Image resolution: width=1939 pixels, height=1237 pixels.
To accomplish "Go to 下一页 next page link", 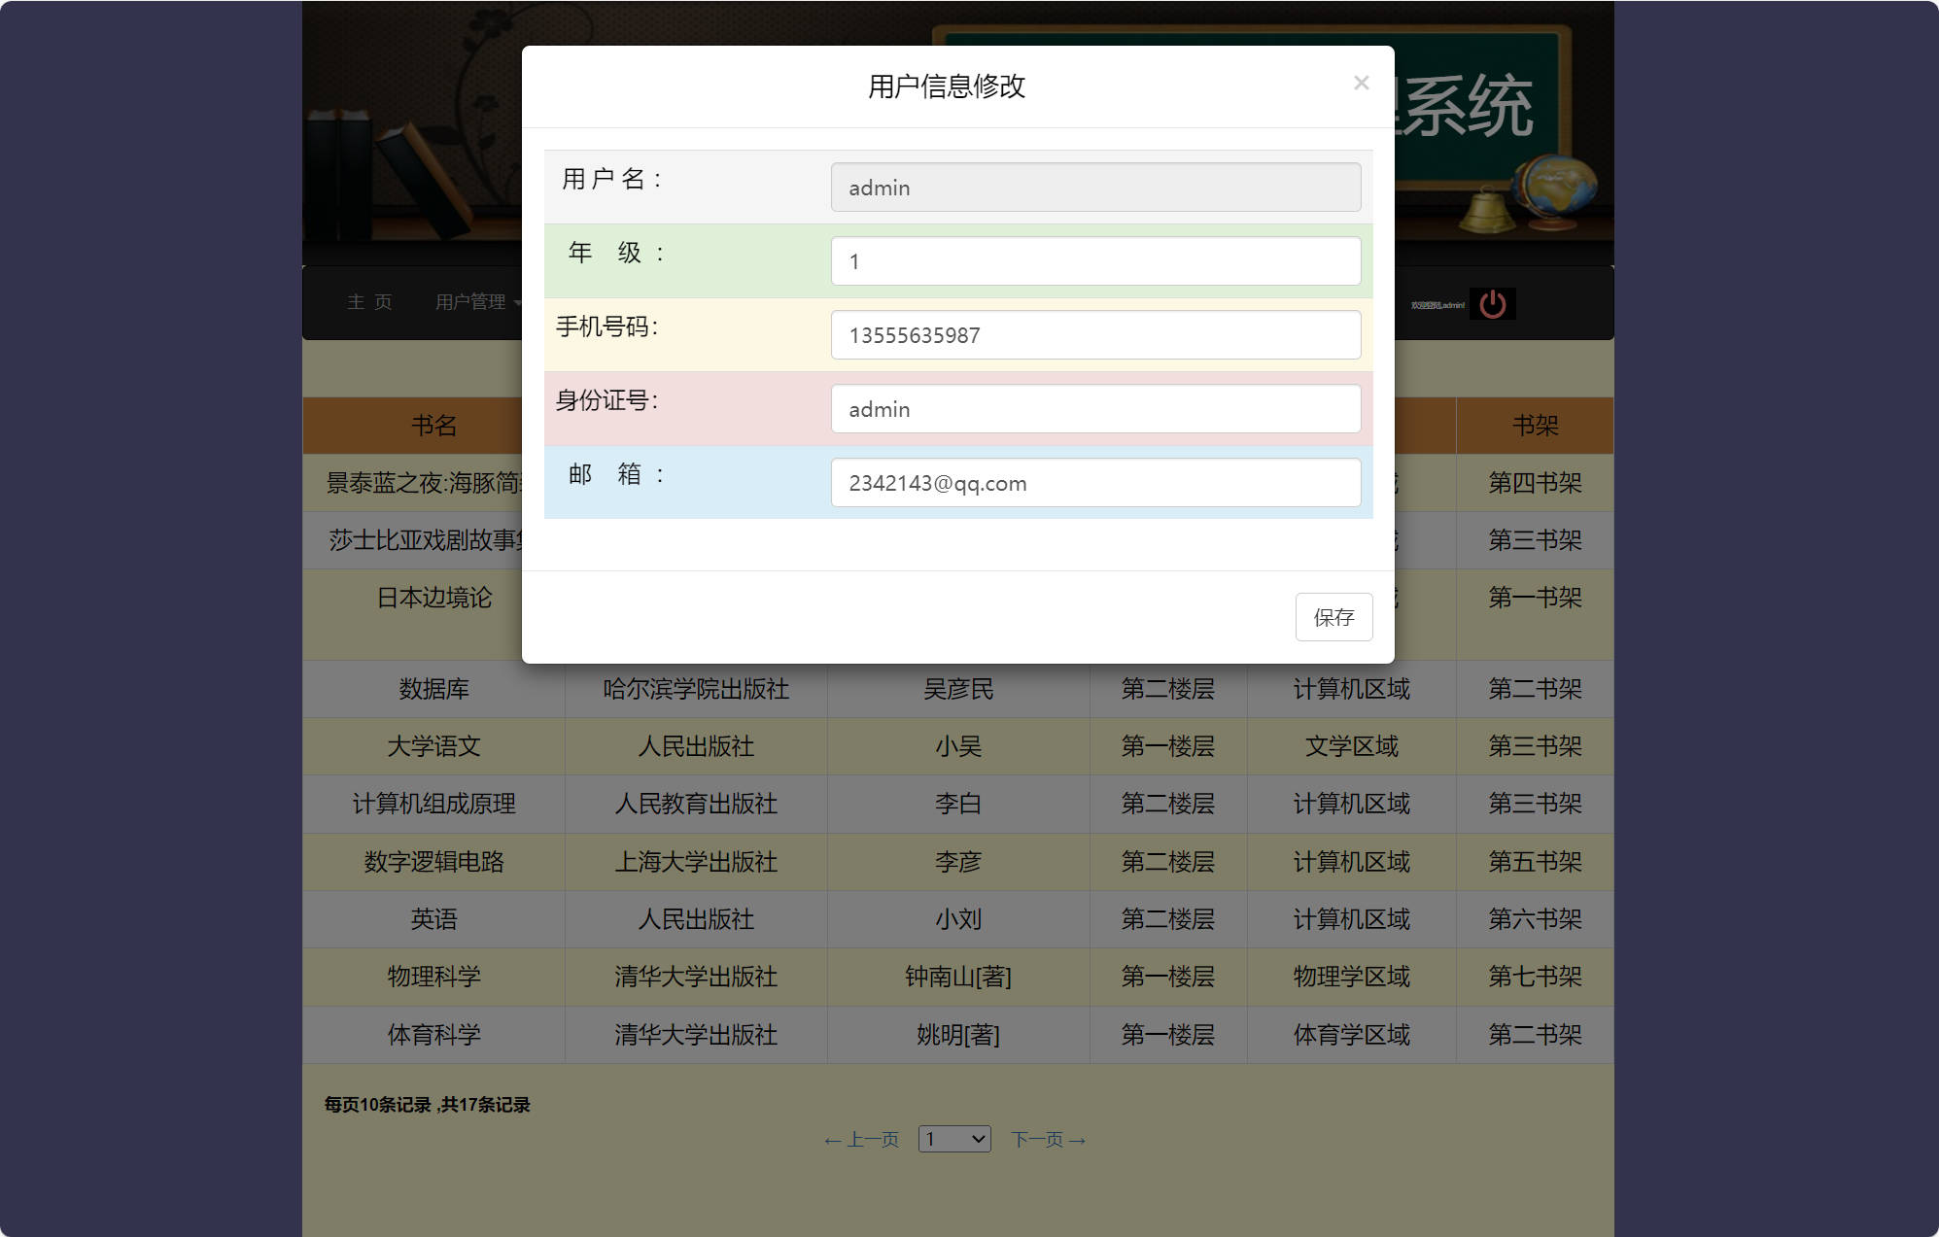I will pyautogui.click(x=1047, y=1139).
